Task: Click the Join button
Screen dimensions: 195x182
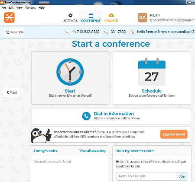Action: [x=182, y=176]
